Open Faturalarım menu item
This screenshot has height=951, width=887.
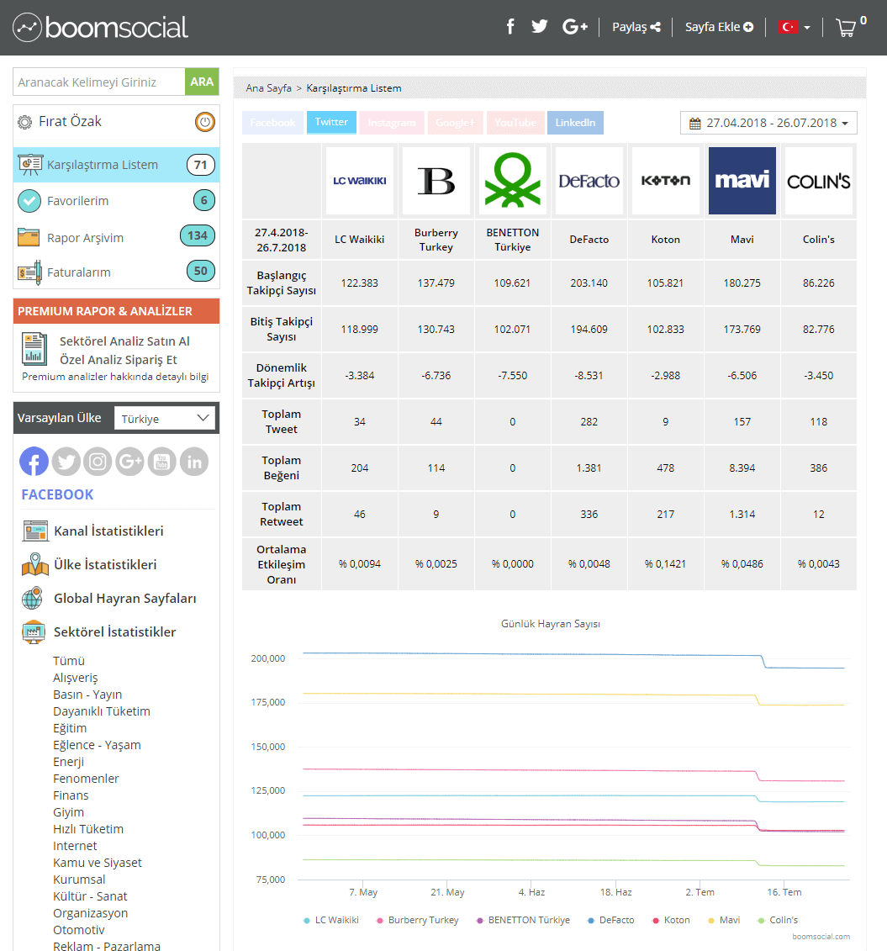pyautogui.click(x=116, y=272)
